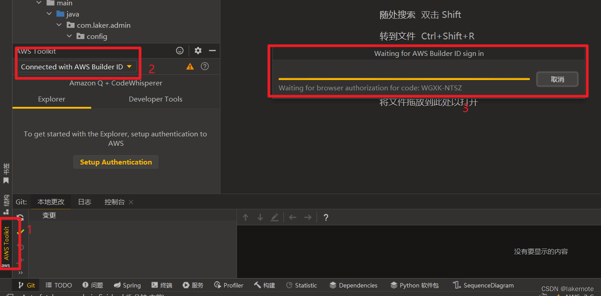The width and height of the screenshot is (601, 296).
Task: Click the Setup Authentication button
Action: pos(116,162)
